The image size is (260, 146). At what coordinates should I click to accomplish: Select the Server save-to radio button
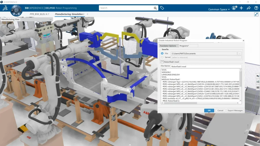tap(162, 57)
